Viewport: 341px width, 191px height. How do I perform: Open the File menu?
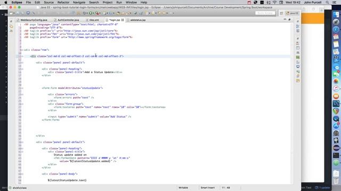28,2
